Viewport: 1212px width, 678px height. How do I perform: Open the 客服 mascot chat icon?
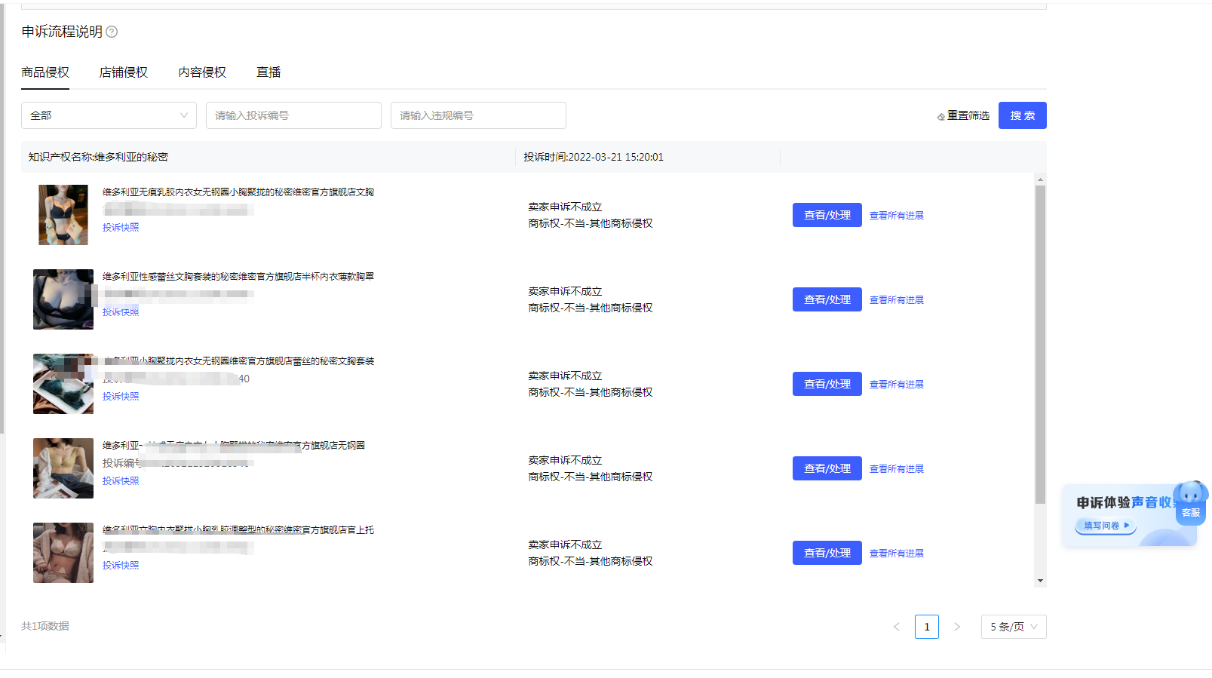1191,503
